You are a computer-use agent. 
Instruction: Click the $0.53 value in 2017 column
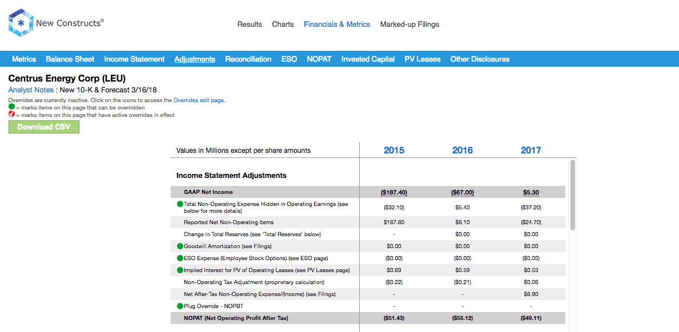pyautogui.click(x=531, y=270)
